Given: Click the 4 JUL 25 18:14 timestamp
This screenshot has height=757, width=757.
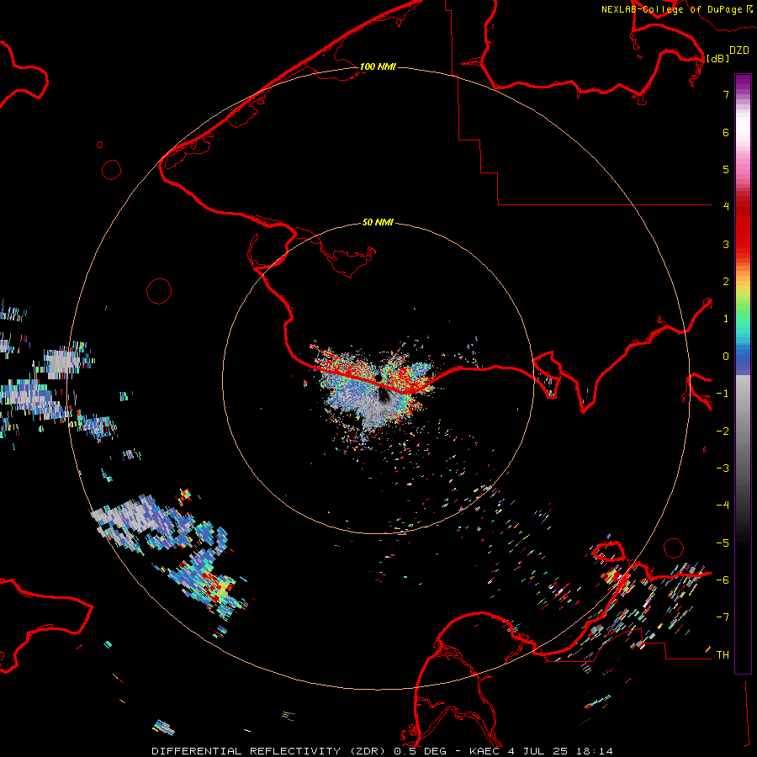Looking at the screenshot, I should coord(560,751).
